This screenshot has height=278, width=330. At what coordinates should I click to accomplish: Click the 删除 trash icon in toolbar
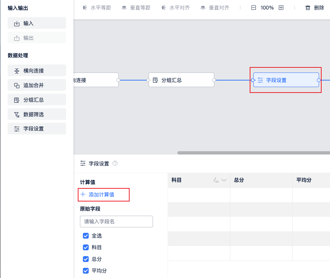tap(308, 8)
